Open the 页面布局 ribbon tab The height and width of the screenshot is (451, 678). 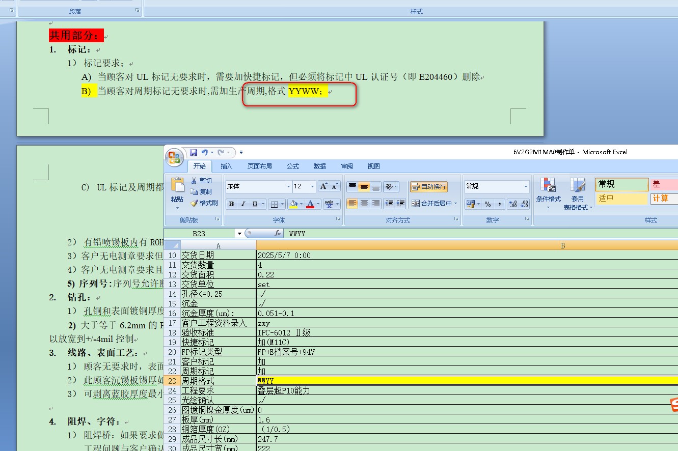coord(260,166)
